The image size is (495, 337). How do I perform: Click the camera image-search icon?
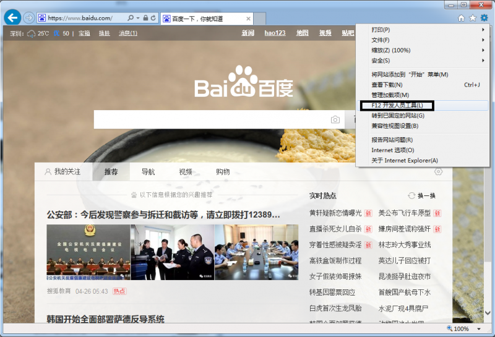(x=335, y=119)
